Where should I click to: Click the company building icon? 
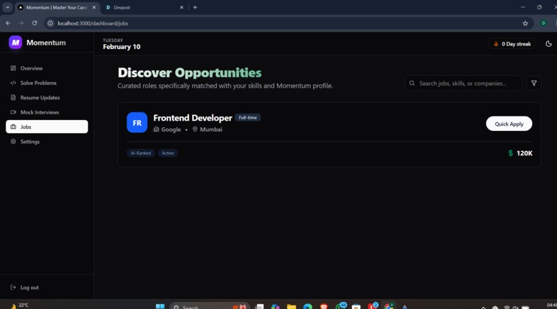click(156, 130)
